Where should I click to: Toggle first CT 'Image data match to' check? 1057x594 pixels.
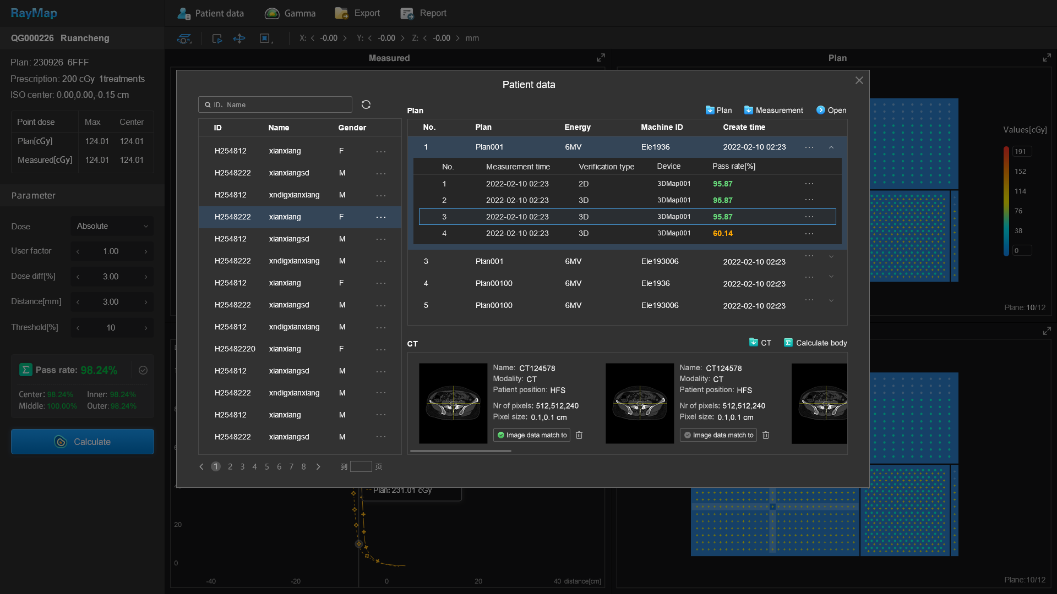tap(501, 435)
